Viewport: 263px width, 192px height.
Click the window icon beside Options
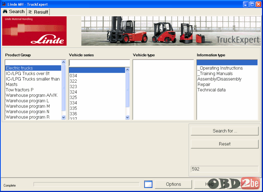pyautogui.click(x=148, y=184)
